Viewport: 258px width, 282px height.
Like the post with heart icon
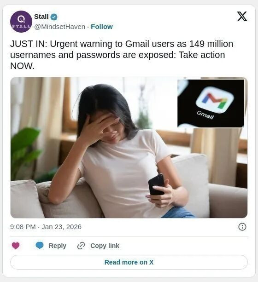click(16, 246)
